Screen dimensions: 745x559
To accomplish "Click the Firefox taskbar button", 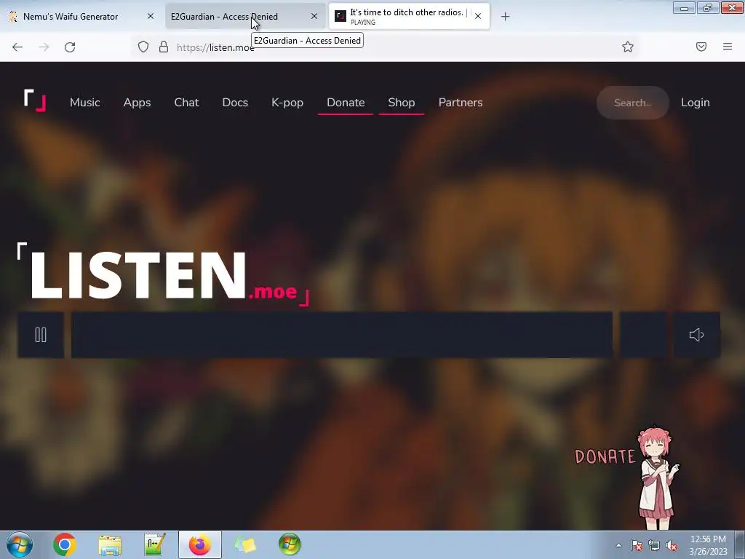I will point(200,544).
